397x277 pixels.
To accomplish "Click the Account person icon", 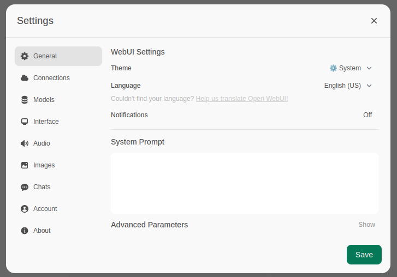I will tap(25, 209).
